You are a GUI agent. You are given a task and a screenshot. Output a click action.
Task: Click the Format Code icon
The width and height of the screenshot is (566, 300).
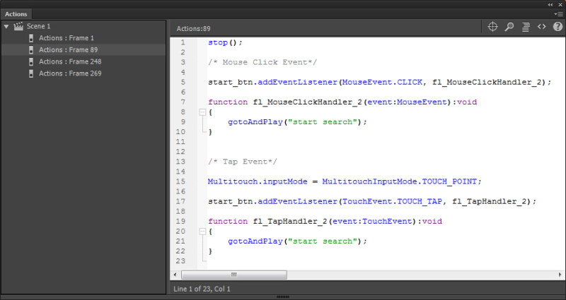pyautogui.click(x=526, y=27)
